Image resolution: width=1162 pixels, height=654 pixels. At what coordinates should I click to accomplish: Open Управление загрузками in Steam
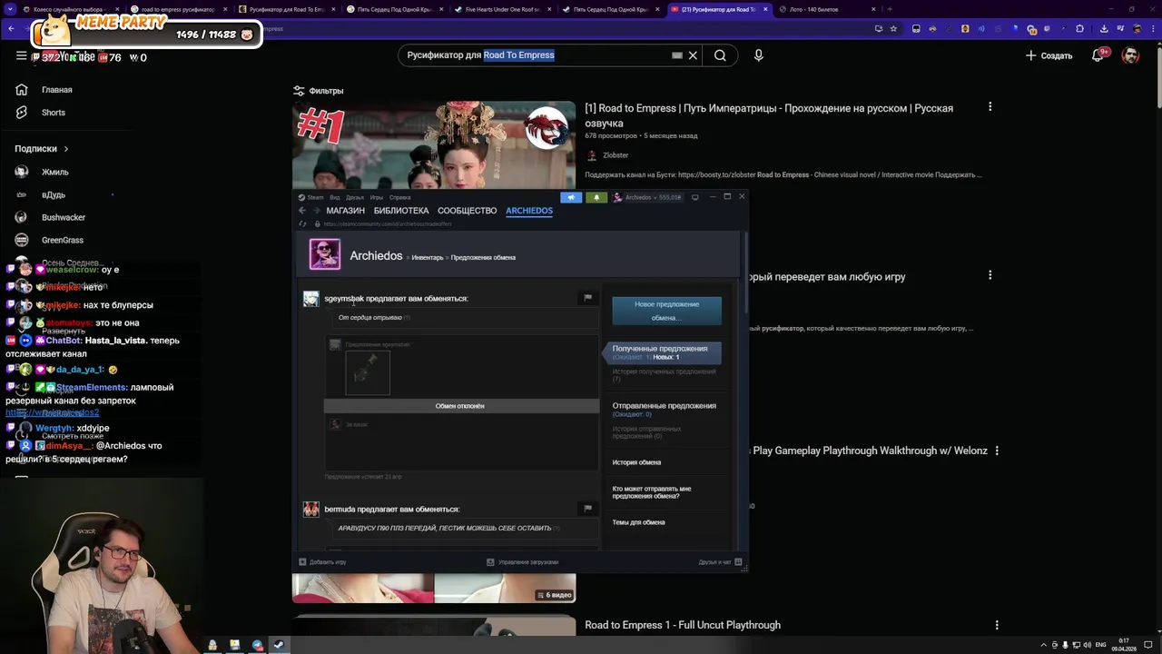click(x=523, y=562)
